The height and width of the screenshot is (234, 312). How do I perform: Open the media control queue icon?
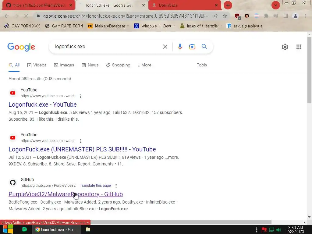click(276, 16)
